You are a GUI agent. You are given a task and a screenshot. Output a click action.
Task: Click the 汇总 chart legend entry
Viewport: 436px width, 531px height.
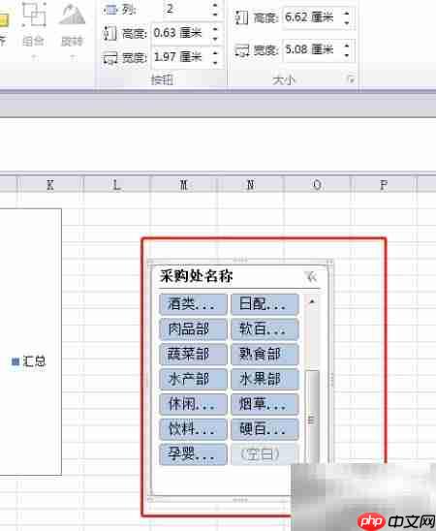(28, 361)
